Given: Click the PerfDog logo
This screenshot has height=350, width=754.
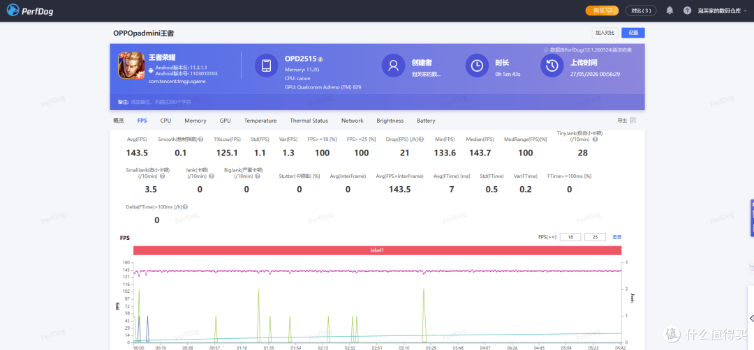Looking at the screenshot, I should [x=30, y=10].
